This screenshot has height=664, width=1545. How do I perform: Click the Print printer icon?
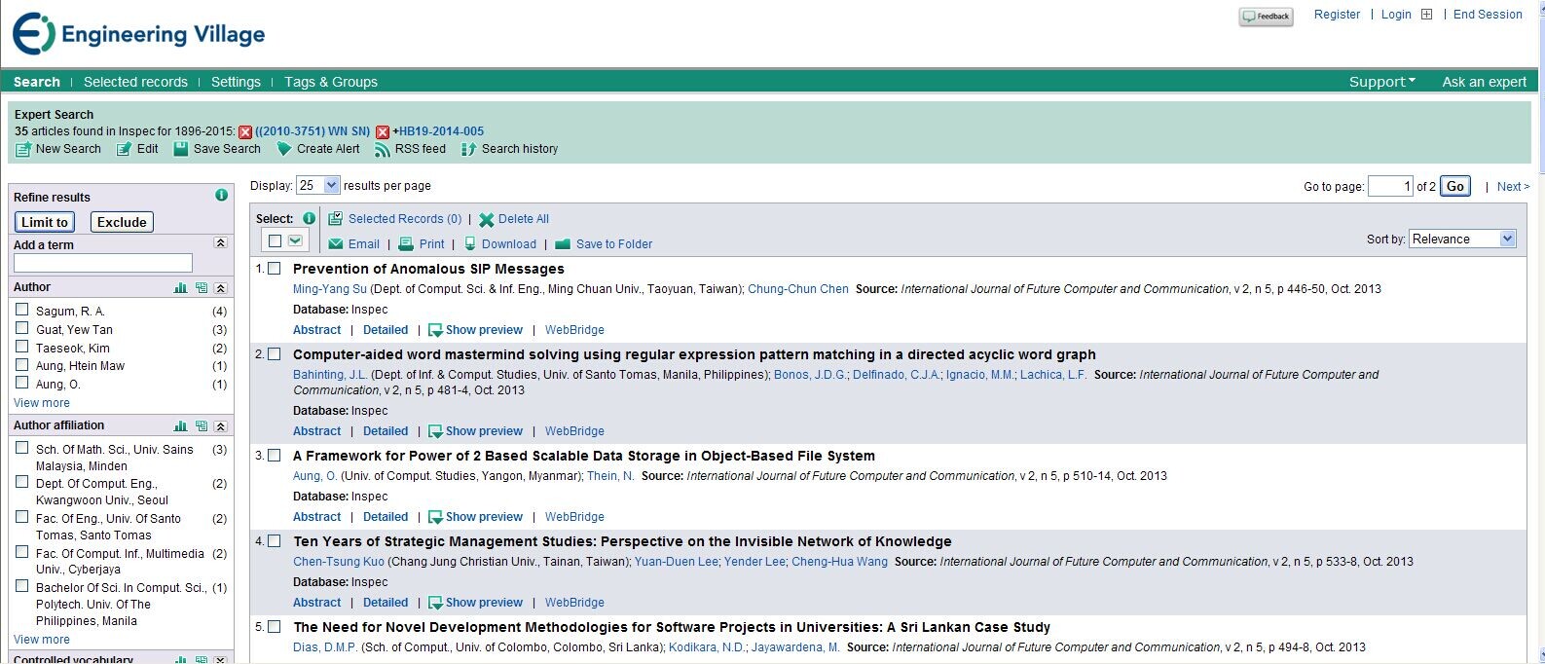point(407,244)
